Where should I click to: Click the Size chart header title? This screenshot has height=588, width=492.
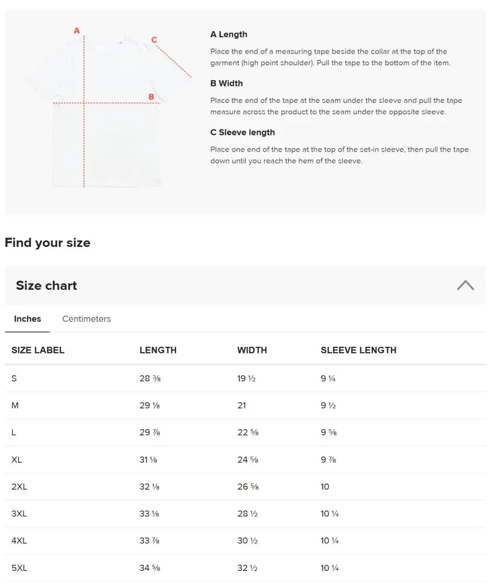click(x=46, y=285)
